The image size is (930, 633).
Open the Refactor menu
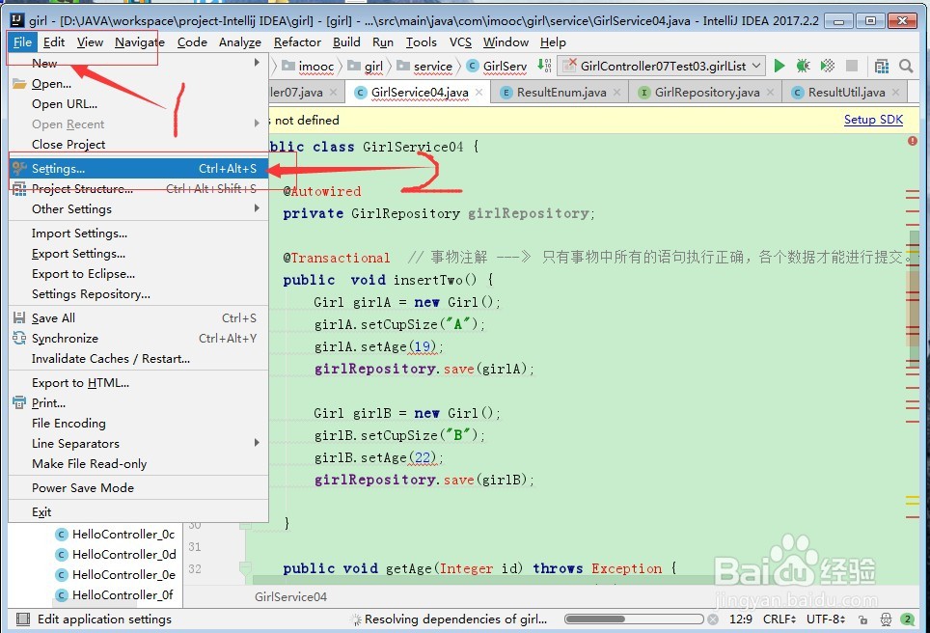coord(297,42)
